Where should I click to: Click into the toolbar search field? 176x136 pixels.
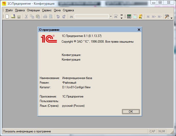92,16
